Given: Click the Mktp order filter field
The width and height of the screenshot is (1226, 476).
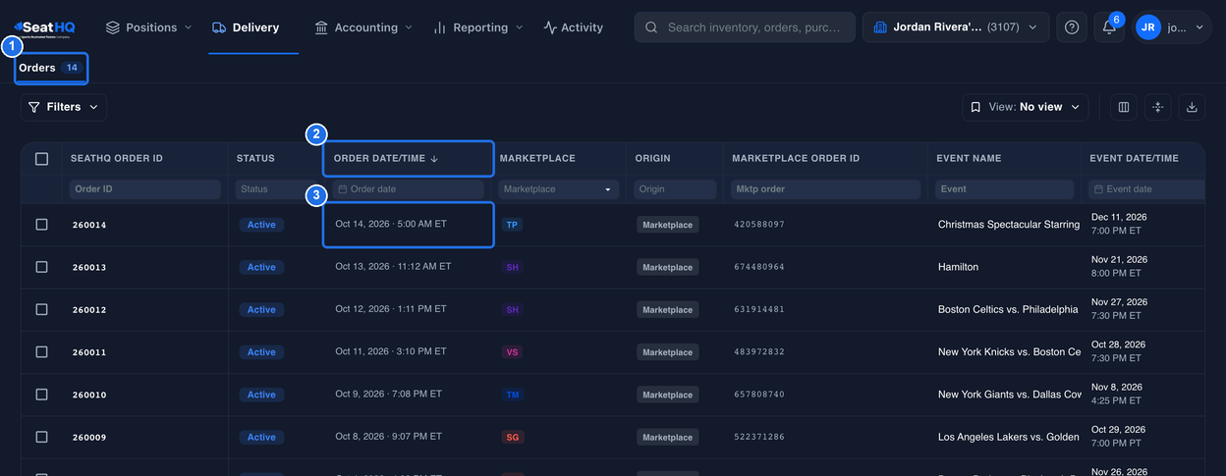Looking at the screenshot, I should point(825,189).
